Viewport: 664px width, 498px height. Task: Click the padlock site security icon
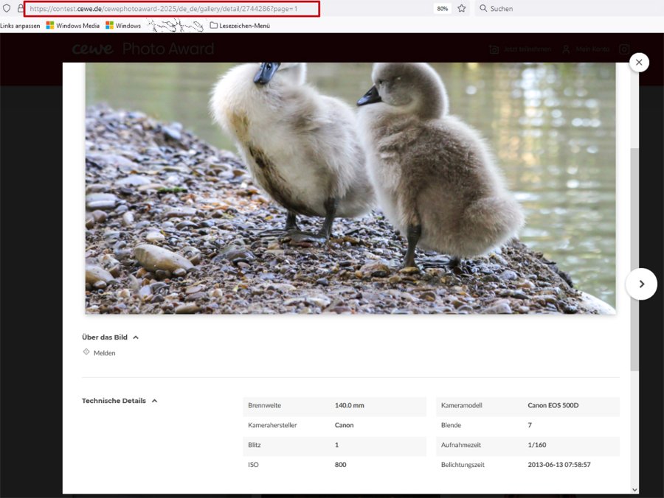coord(20,9)
